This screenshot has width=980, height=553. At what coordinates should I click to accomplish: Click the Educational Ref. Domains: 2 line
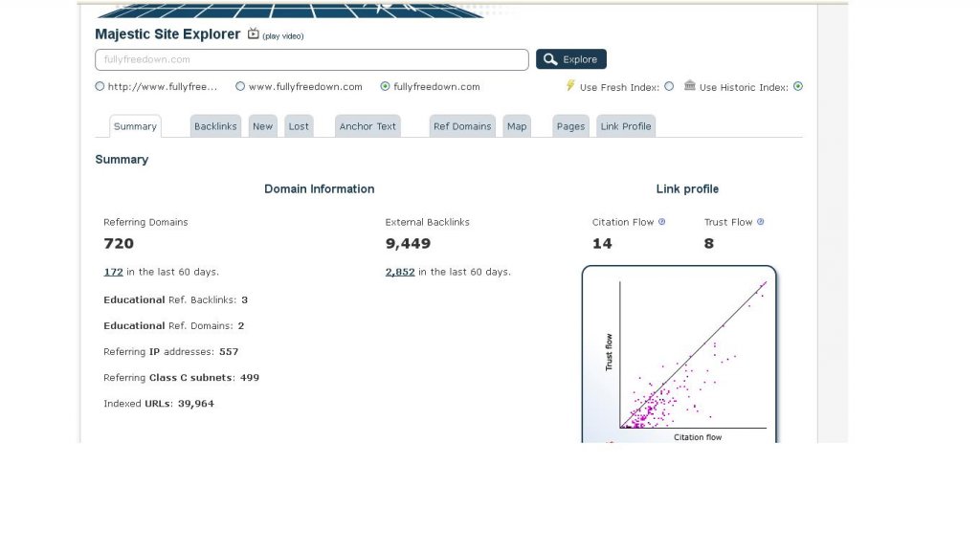point(174,326)
